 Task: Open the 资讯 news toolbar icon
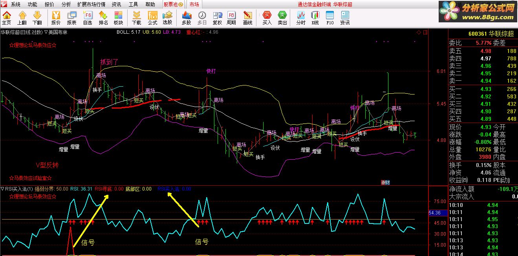345,18
